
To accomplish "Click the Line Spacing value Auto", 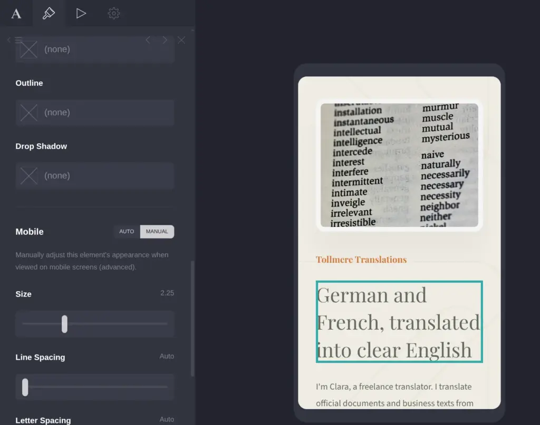I will (167, 357).
